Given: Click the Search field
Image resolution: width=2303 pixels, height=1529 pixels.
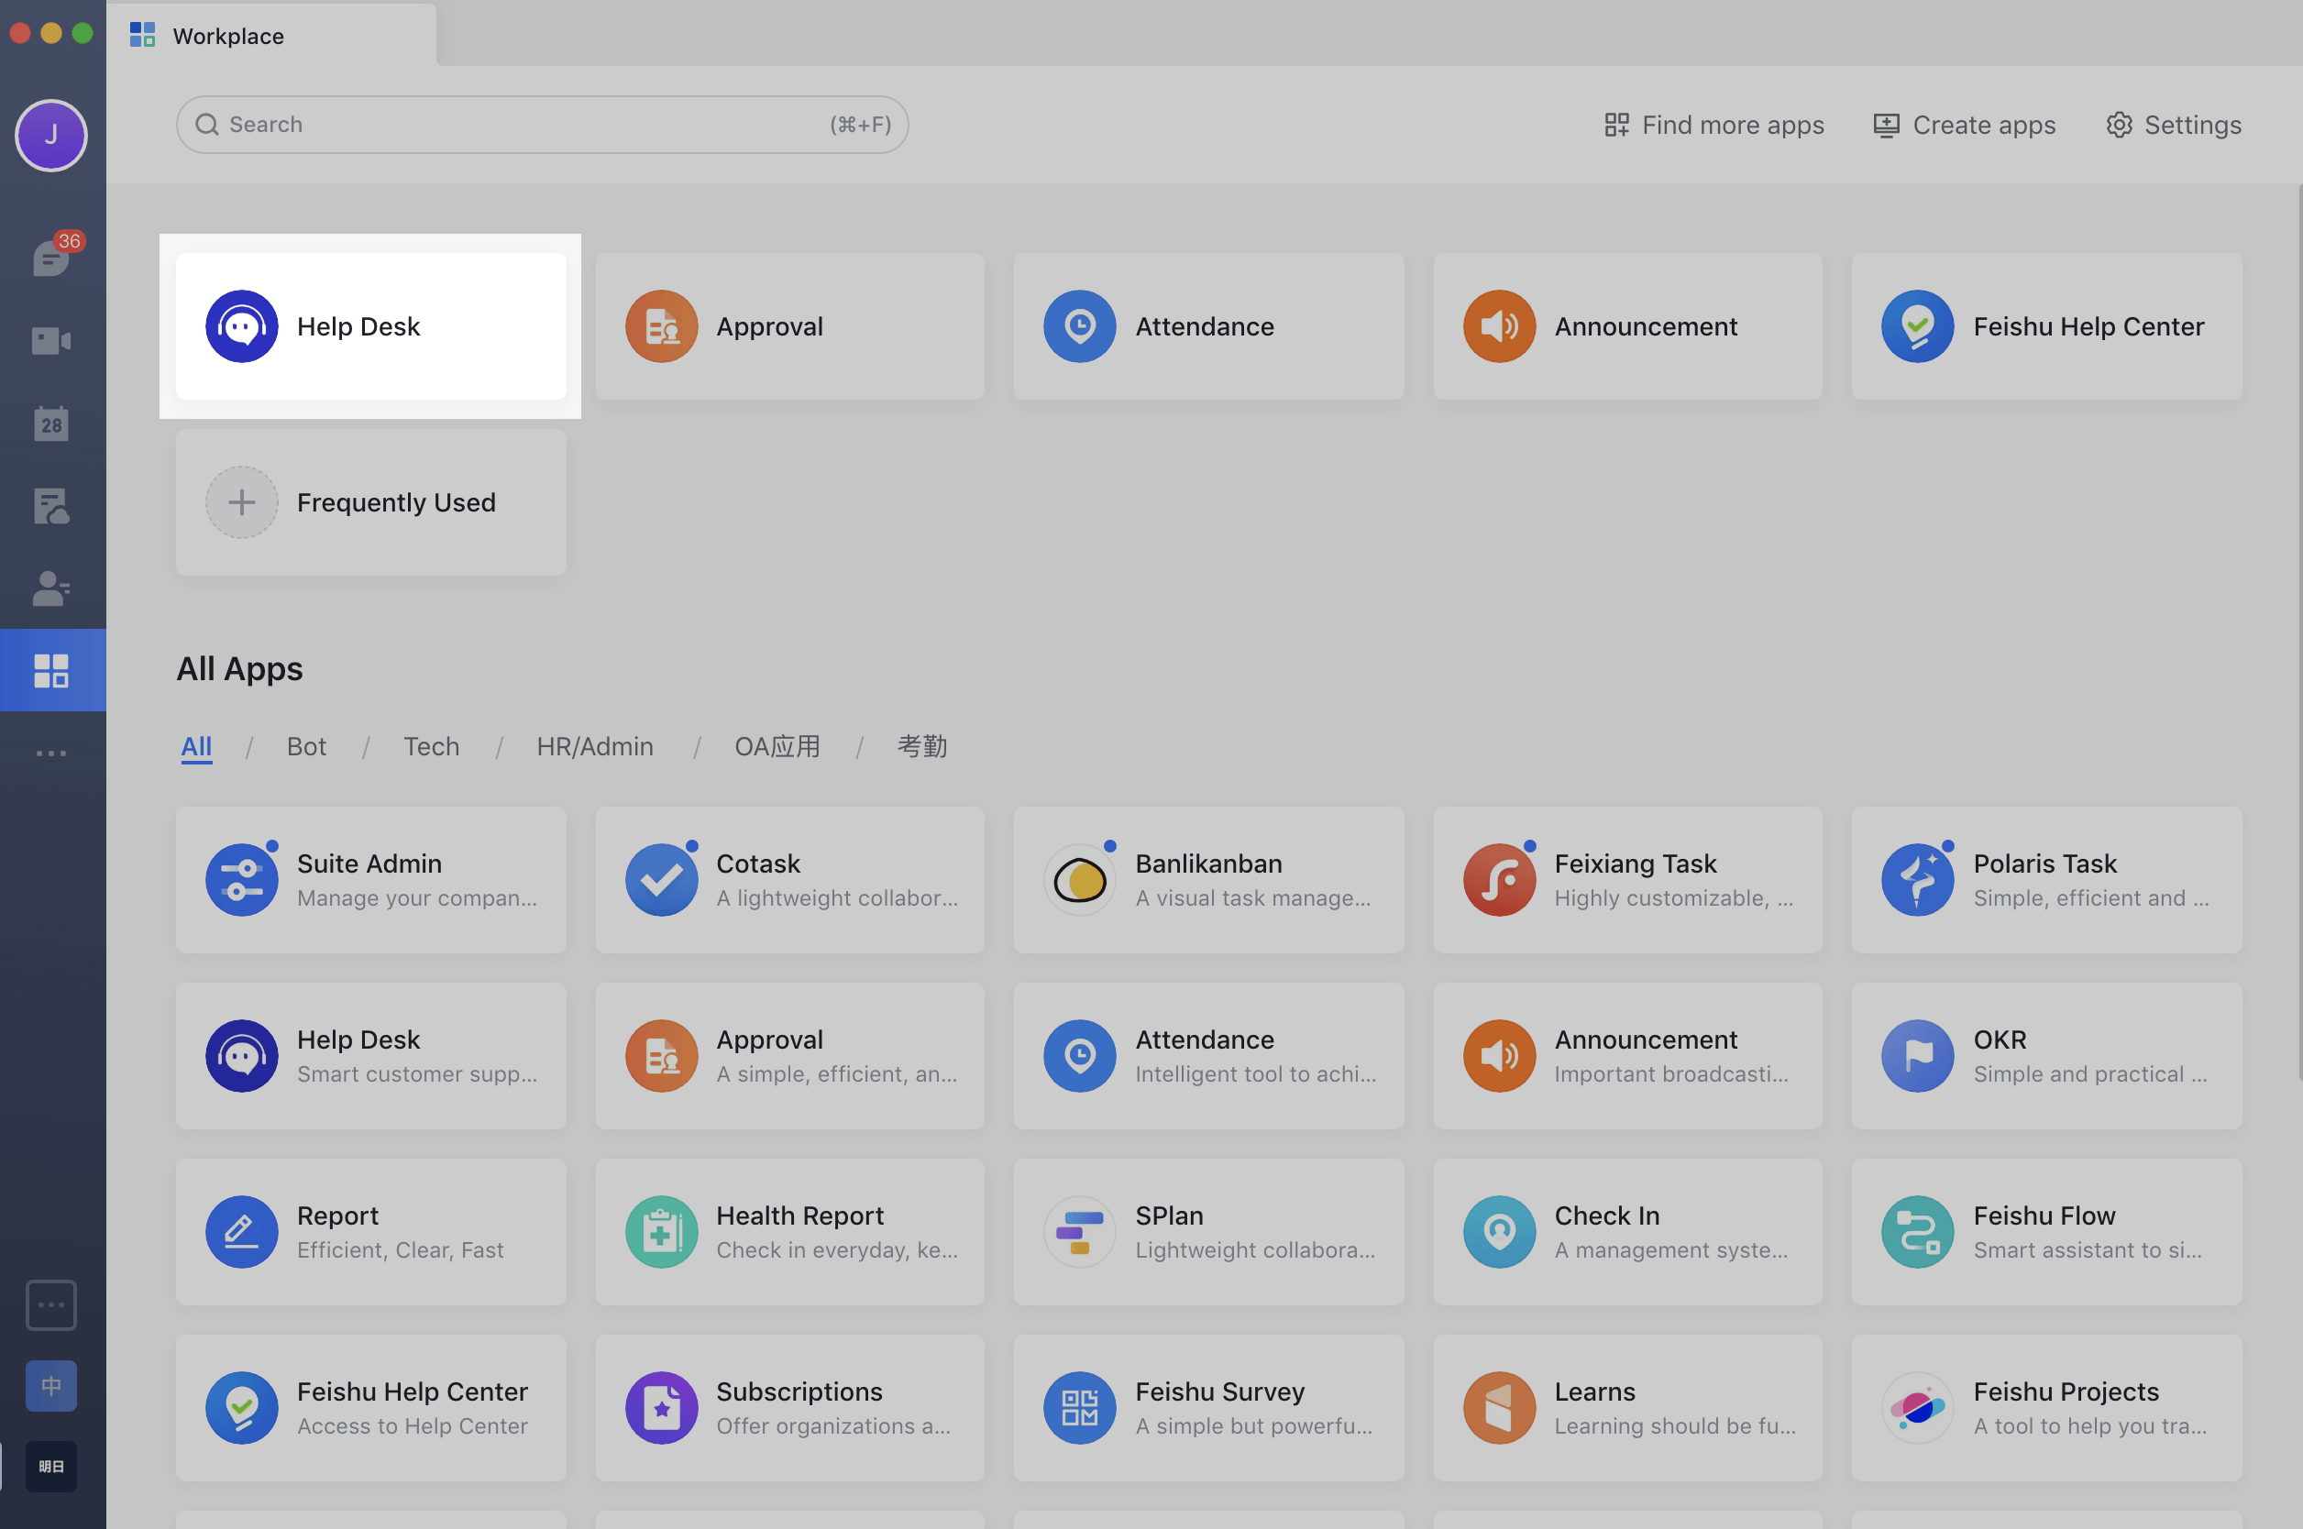Looking at the screenshot, I should click(542, 125).
